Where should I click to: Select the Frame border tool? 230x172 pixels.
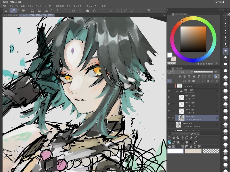[182, 146]
